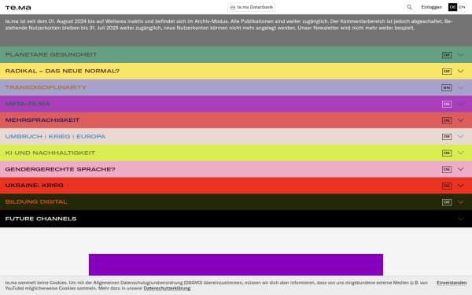Open the te.ma Datenbank button

click(252, 7)
